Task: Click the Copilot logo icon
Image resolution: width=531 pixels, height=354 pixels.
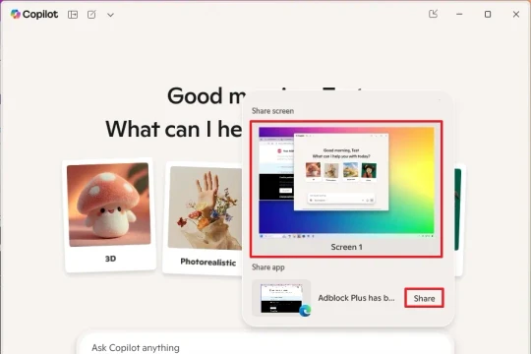Action: [x=16, y=14]
